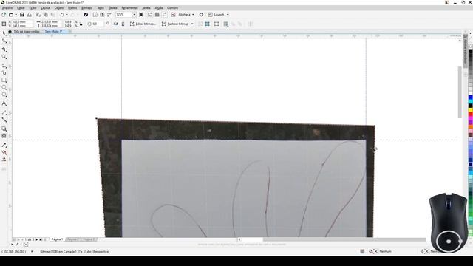Image resolution: width=473 pixels, height=266 pixels.
Task: Go to the next page arrow
Action: 36,239
